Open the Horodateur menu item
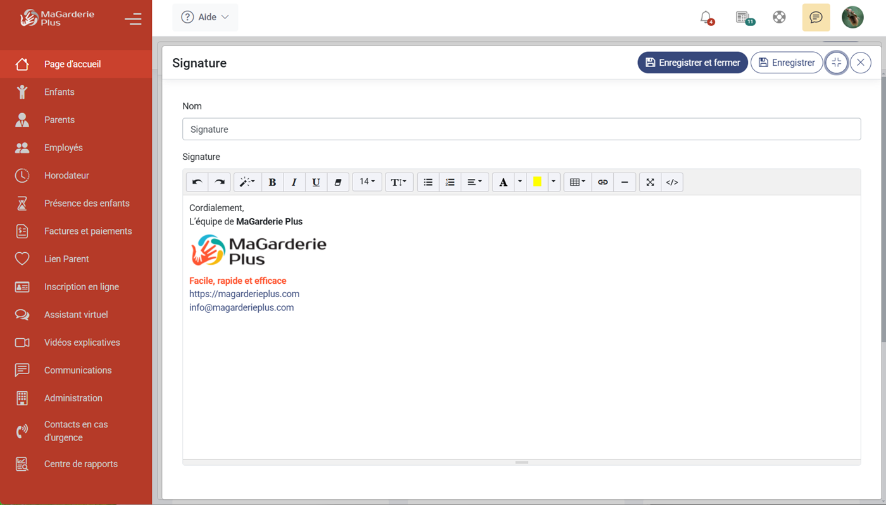The height and width of the screenshot is (505, 886). pos(76,175)
